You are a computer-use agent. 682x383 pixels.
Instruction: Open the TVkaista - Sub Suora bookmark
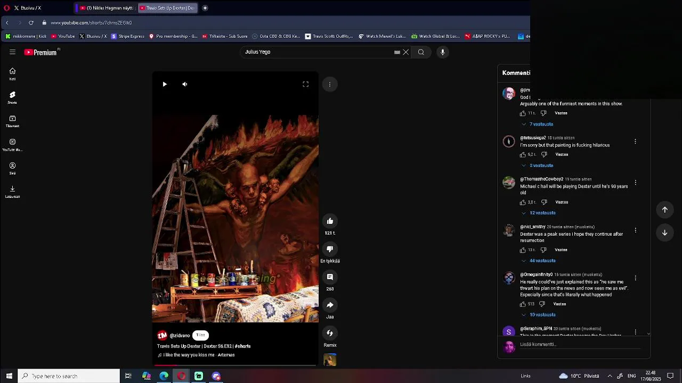[224, 36]
